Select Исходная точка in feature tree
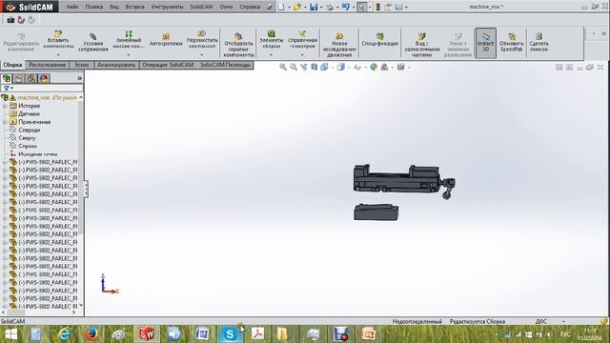The width and height of the screenshot is (610, 343). pyautogui.click(x=38, y=154)
